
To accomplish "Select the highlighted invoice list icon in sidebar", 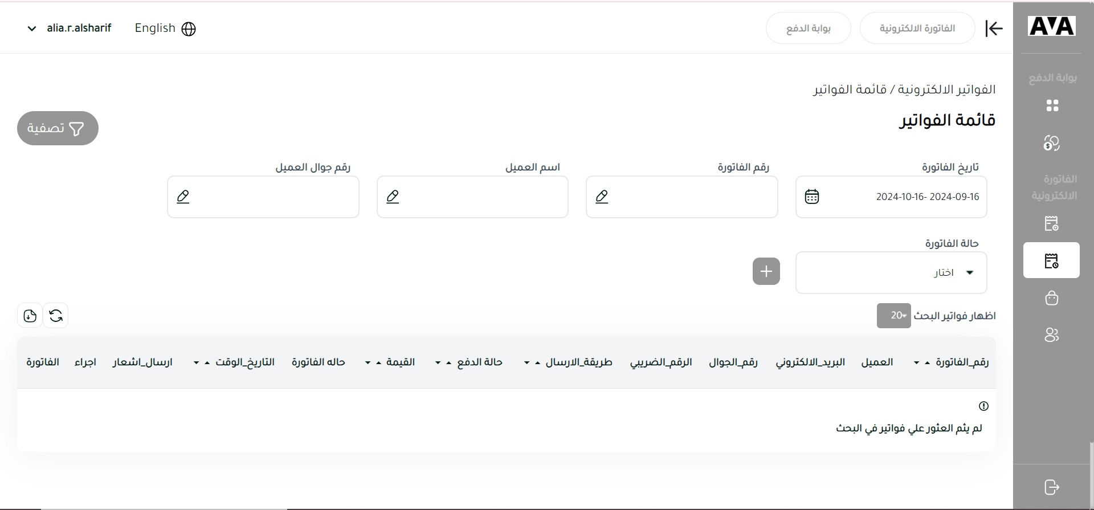I will (x=1051, y=260).
